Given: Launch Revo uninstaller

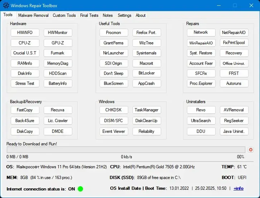Looking at the screenshot, I should point(201,110).
